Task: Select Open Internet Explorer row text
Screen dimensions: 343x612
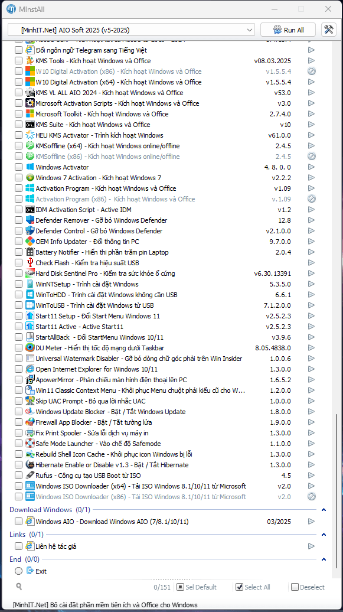Action: click(97, 369)
